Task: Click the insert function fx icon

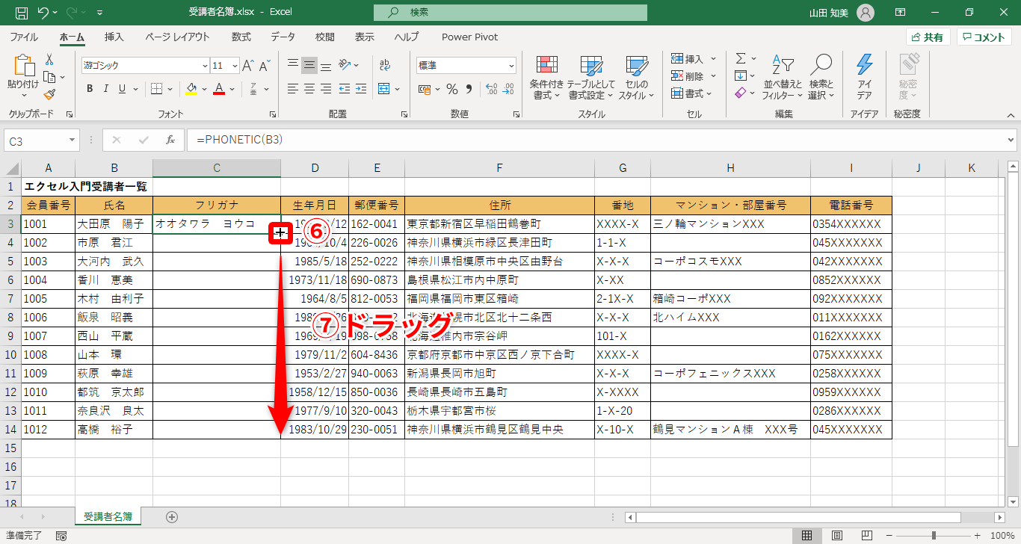Action: (170, 140)
